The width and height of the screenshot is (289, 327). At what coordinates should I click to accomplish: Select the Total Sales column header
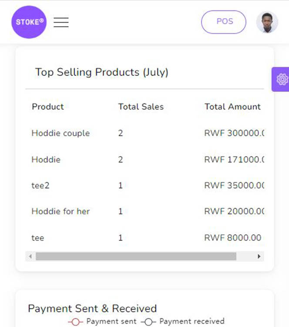pyautogui.click(x=141, y=107)
